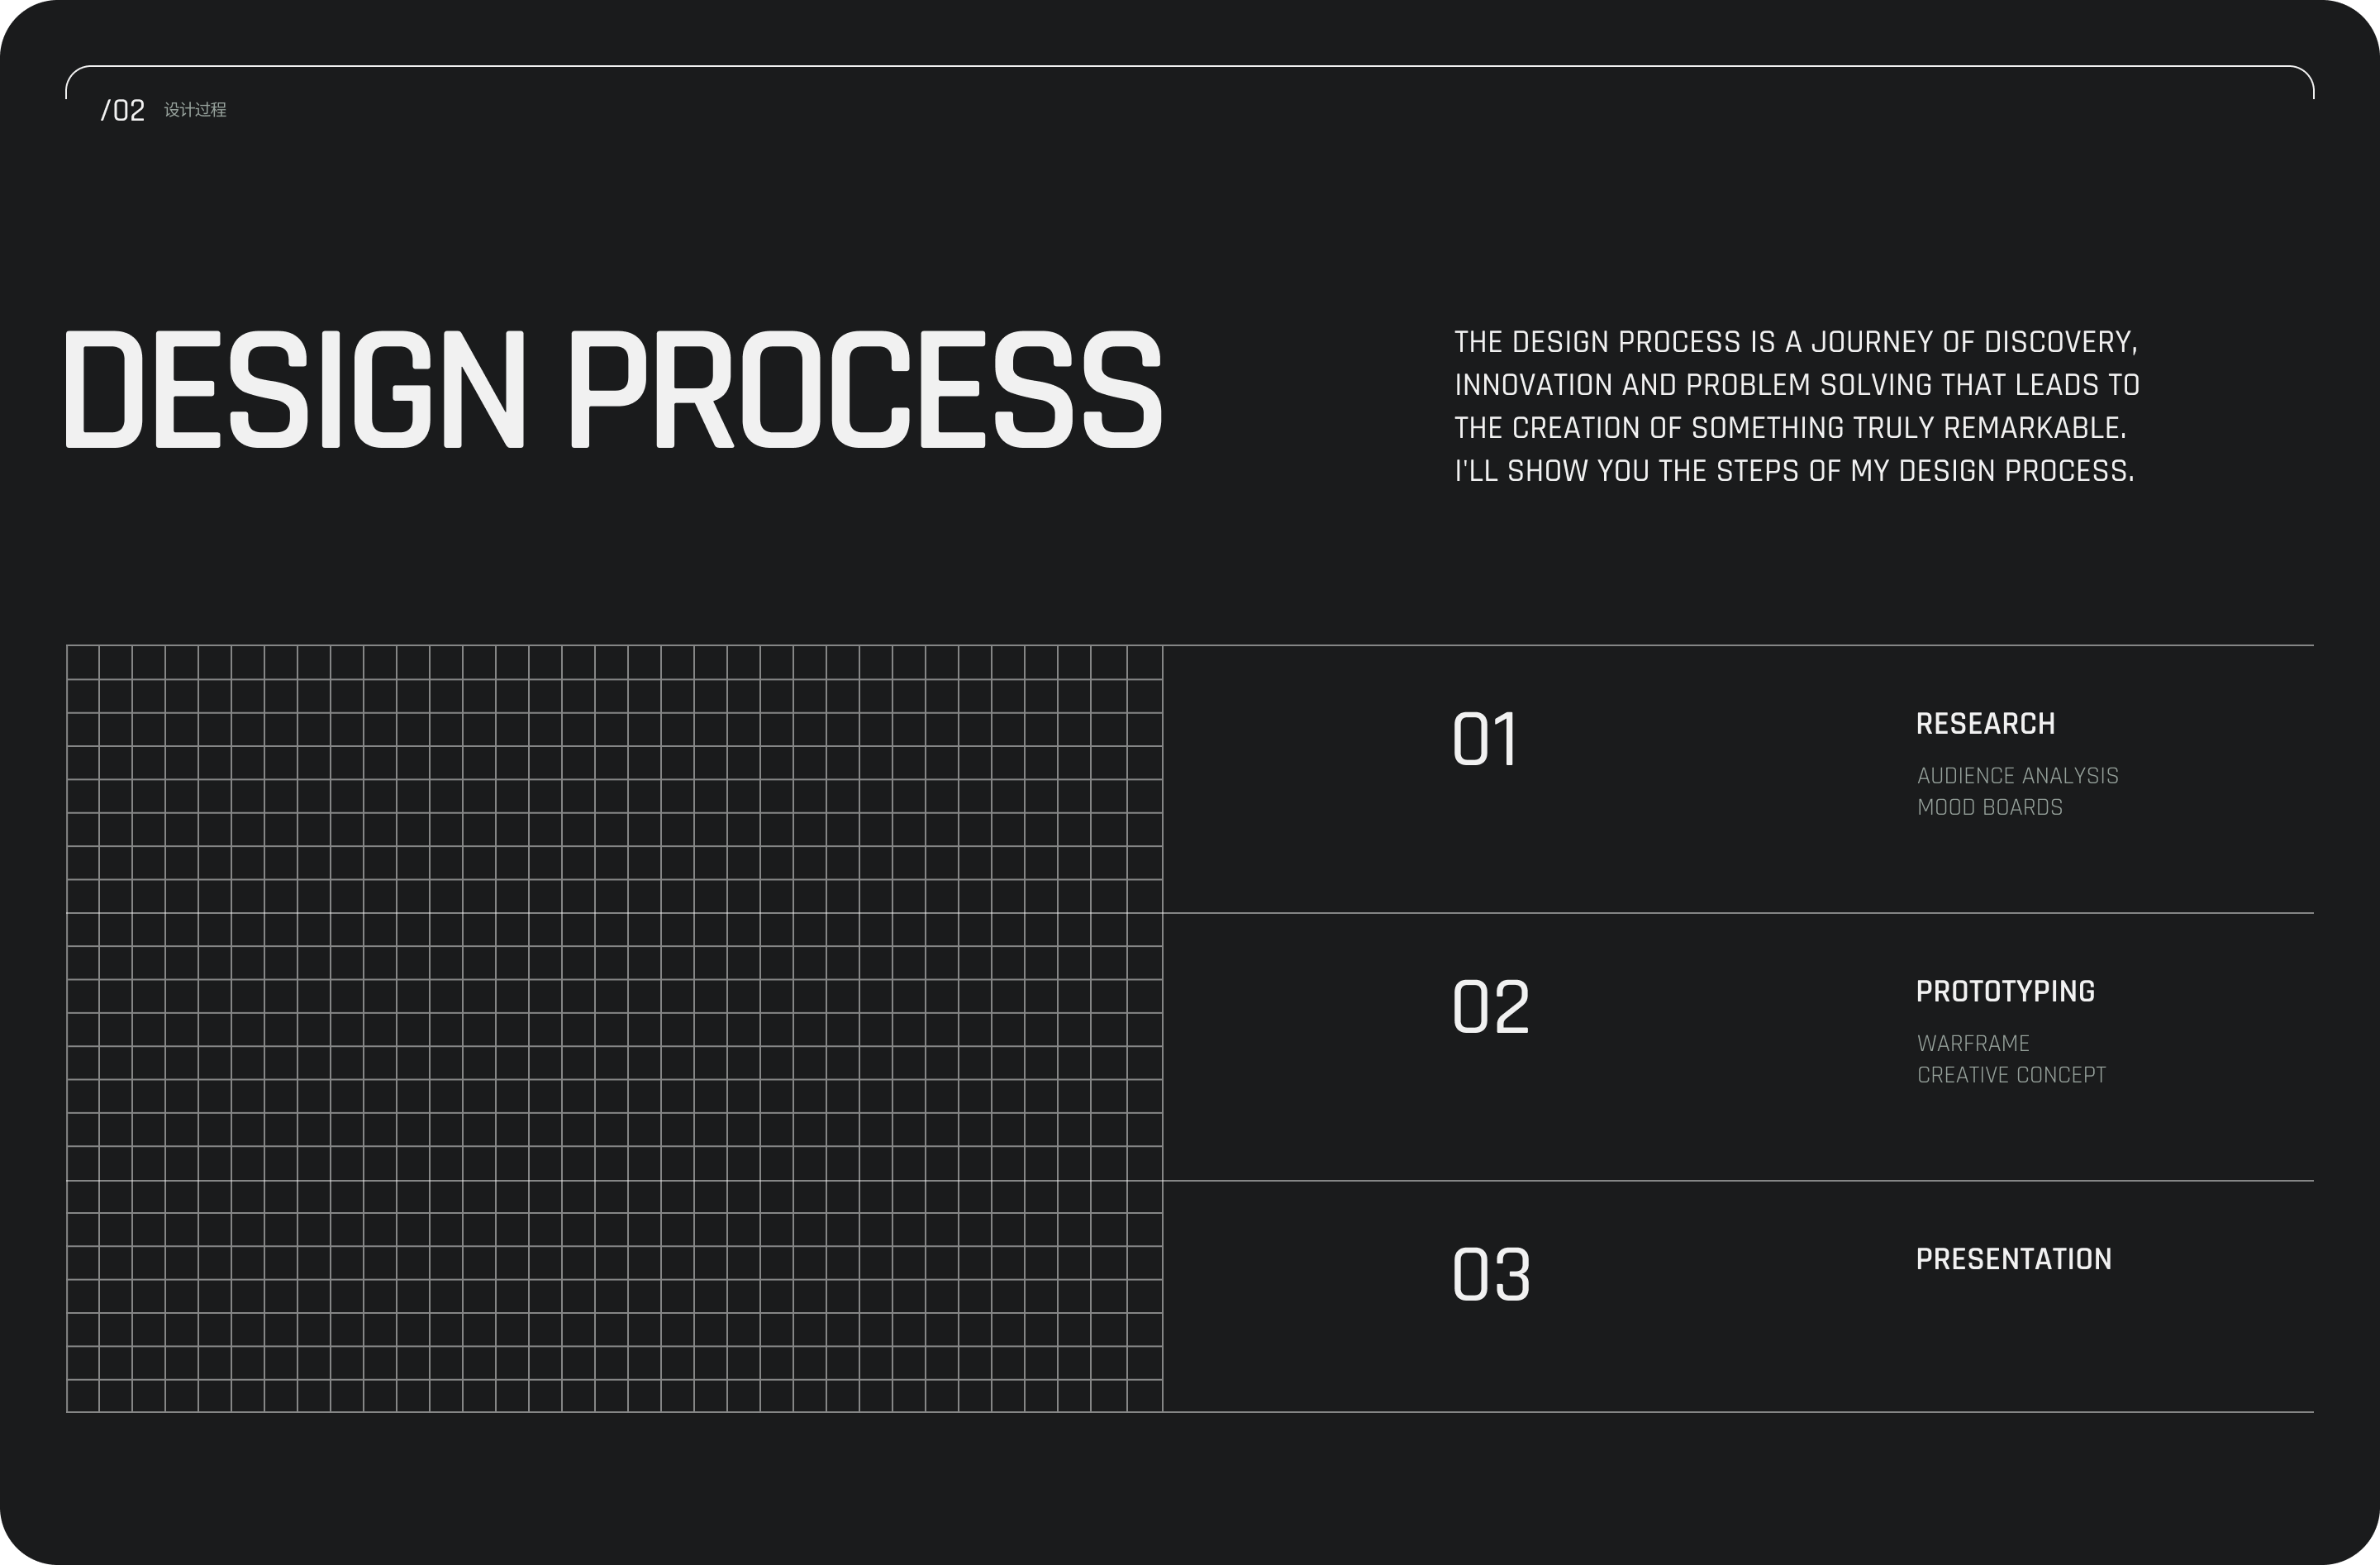Select "CREATIVE CONCEPT" under Prototyping
Screen dimensions: 2380x1565
coord(2011,1075)
